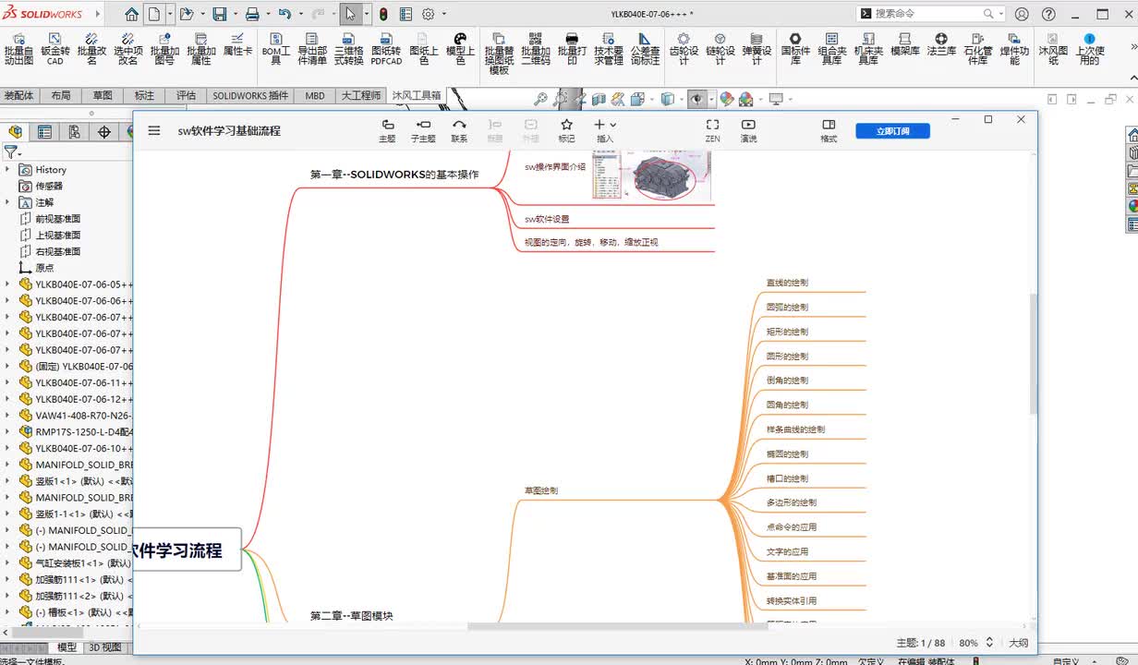This screenshot has height=665, width=1138.
Task: Expand the History tree node
Action: pyautogui.click(x=7, y=170)
